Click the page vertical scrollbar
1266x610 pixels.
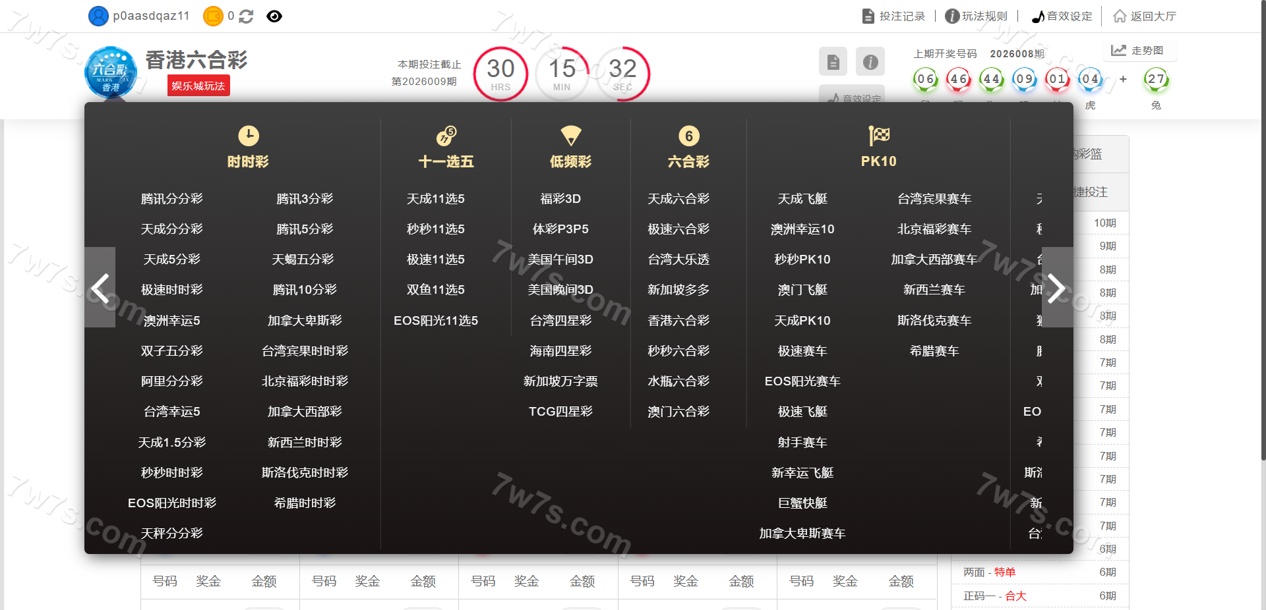[1262, 263]
